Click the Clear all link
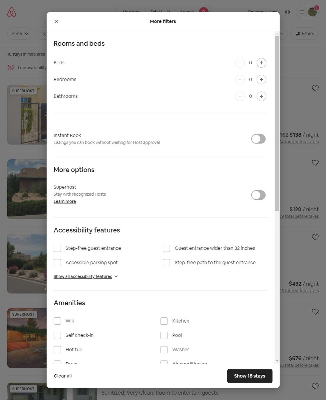The width and height of the screenshot is (326, 400). [x=63, y=376]
